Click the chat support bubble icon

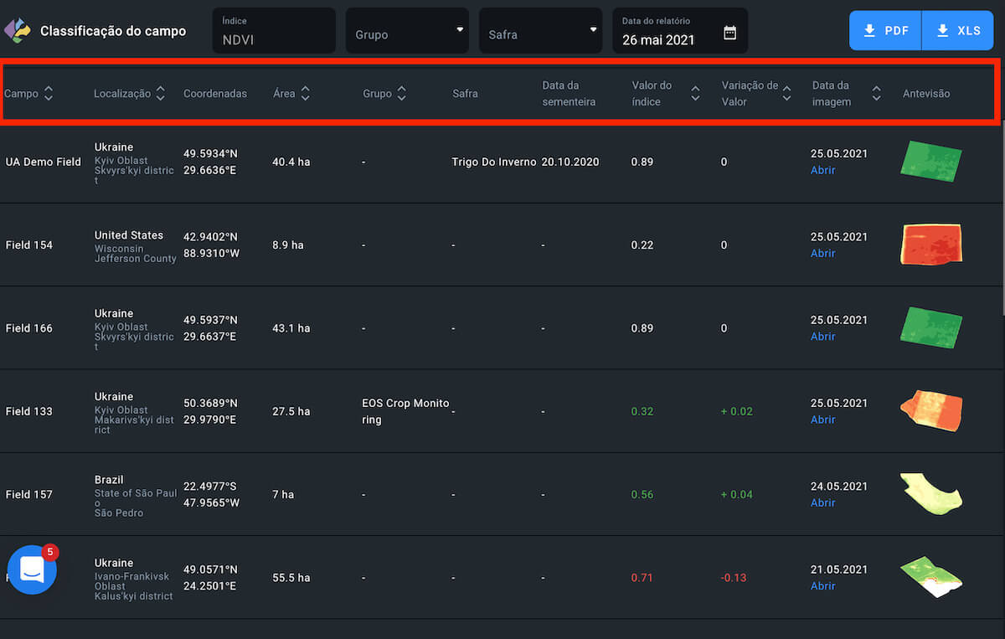point(32,569)
